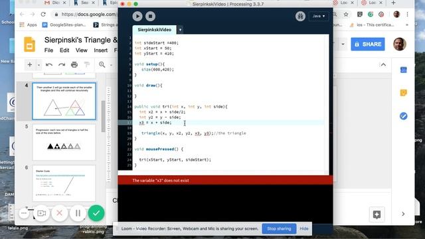
Task: Click the x3 = x + side code line
Action: 155,123
